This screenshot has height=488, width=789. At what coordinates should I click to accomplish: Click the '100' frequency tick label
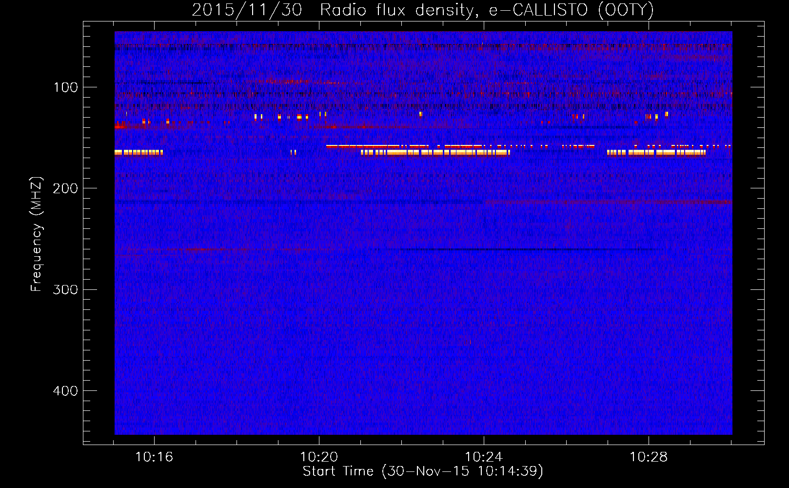click(66, 87)
